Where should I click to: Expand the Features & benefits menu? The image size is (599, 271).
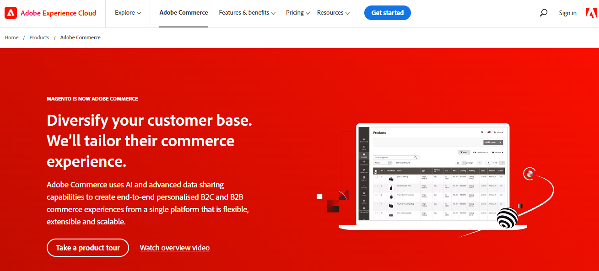coord(247,13)
